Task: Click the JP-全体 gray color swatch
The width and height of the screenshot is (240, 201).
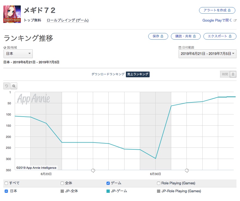Action: point(62,191)
